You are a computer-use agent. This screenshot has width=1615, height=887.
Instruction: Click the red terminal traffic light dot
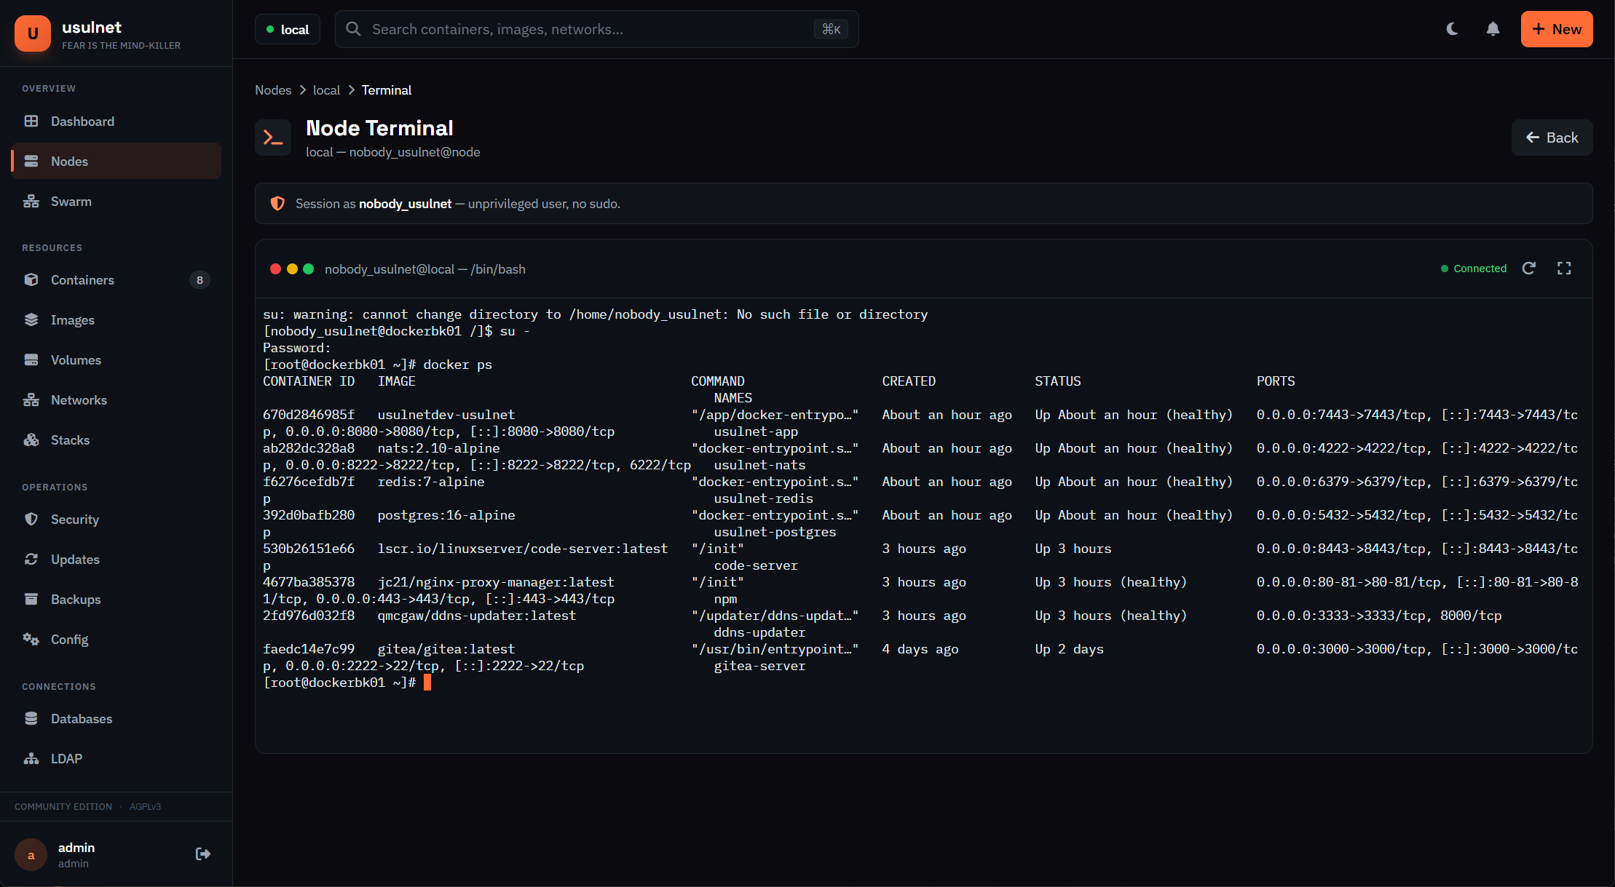pyautogui.click(x=276, y=269)
